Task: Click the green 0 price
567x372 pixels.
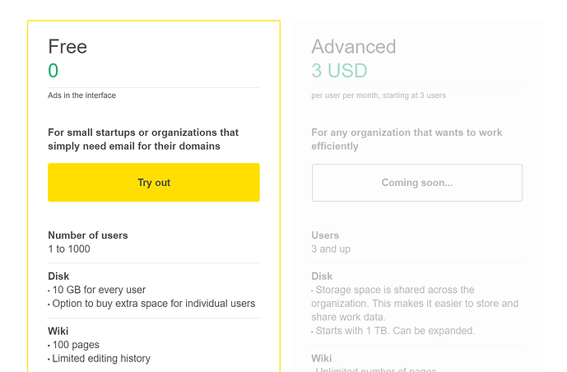Action: point(53,71)
